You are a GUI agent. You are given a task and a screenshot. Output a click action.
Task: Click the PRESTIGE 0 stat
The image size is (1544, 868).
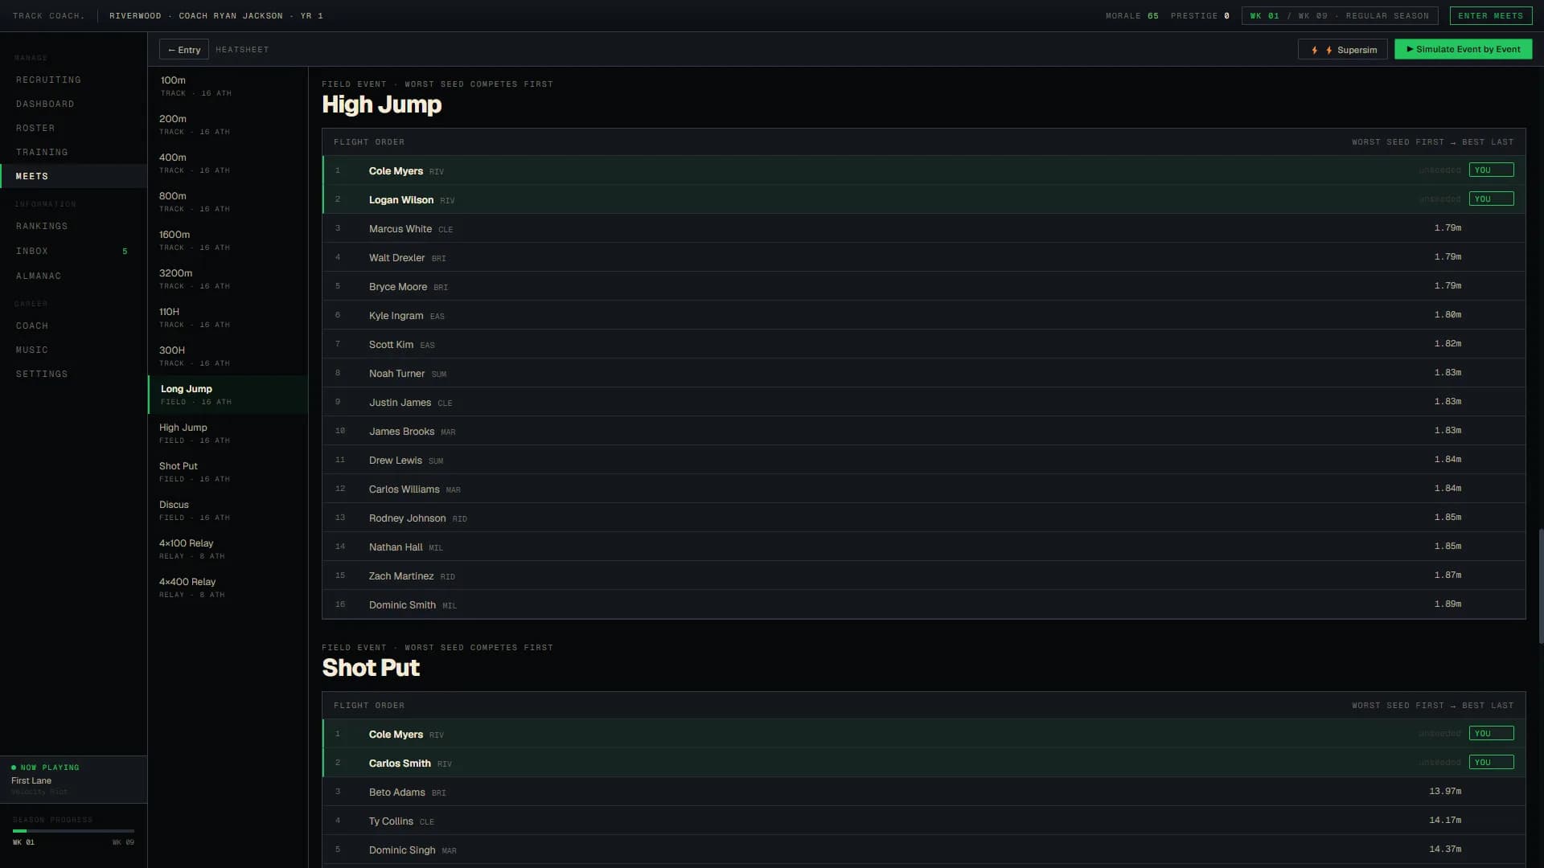1200,16
